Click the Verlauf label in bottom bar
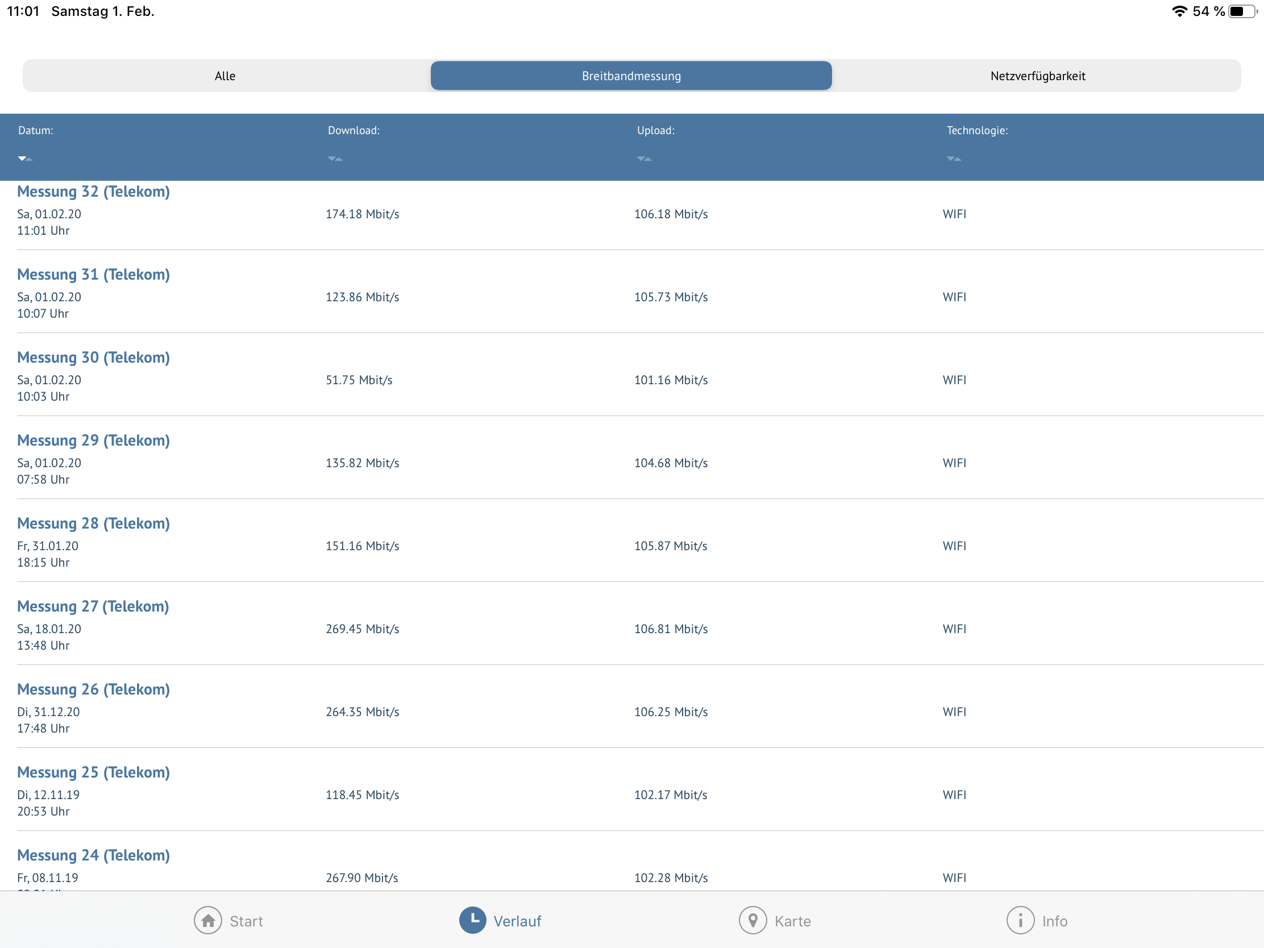The image size is (1264, 948). (517, 921)
